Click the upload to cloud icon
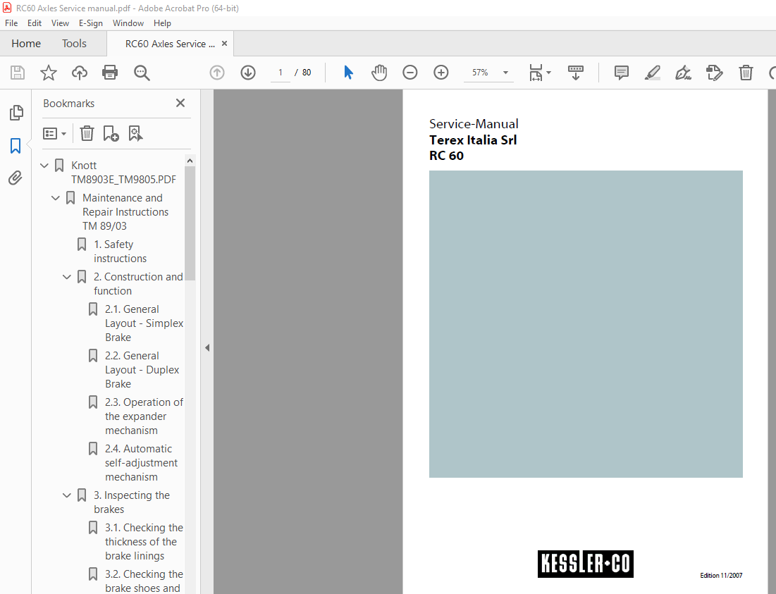776x594 pixels. click(79, 73)
